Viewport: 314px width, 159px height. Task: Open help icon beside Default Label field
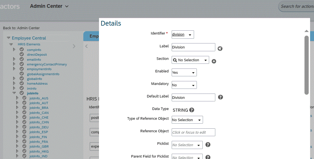(x=220, y=97)
